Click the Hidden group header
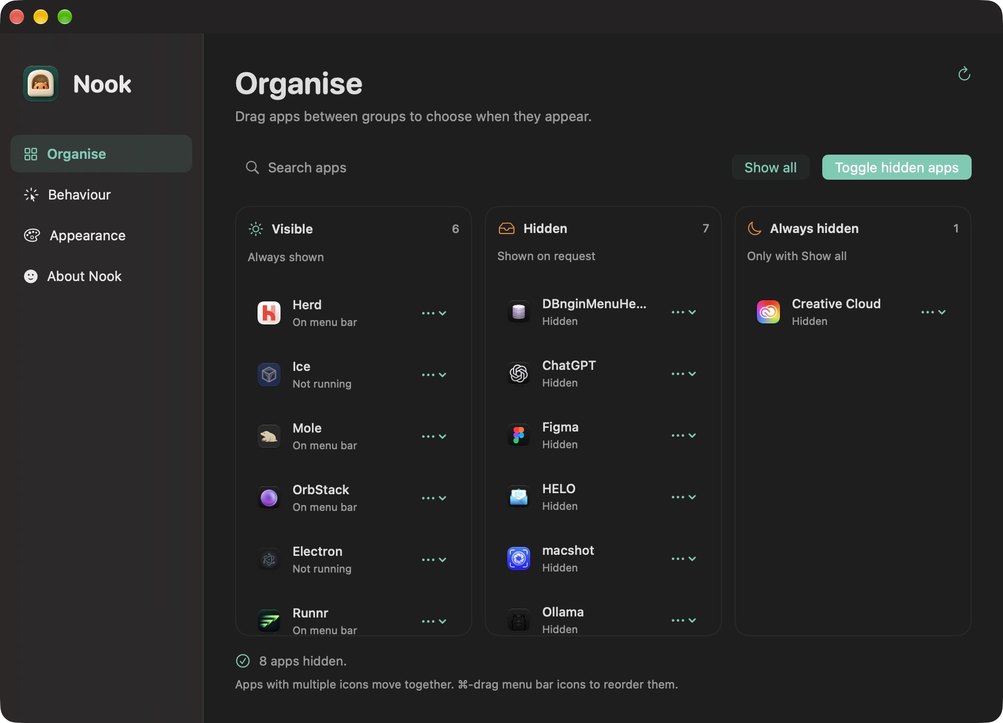This screenshot has height=723, width=1003. click(603, 228)
